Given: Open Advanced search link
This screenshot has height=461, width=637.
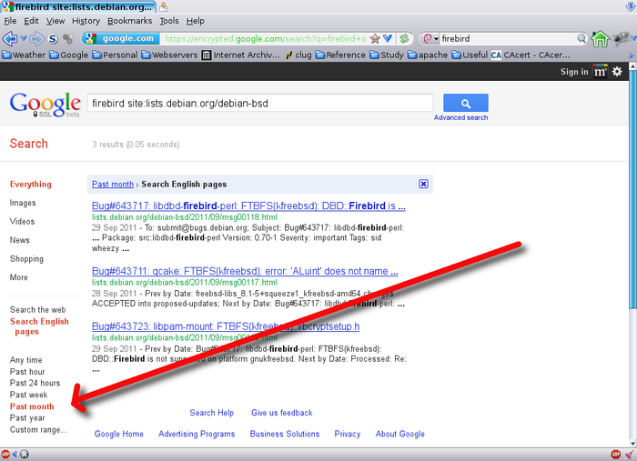Looking at the screenshot, I should 460,117.
